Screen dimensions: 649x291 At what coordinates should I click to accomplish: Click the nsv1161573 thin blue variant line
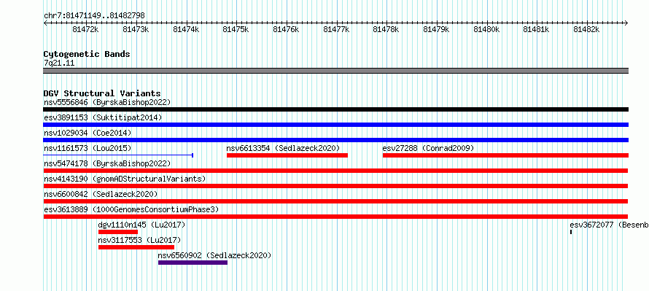[x=118, y=155]
